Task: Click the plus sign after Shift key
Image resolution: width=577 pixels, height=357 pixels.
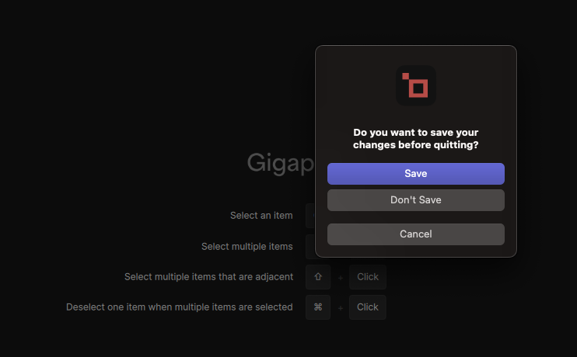Action: 341,278
